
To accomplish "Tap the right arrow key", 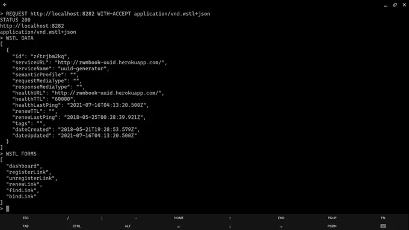I will [x=281, y=226].
